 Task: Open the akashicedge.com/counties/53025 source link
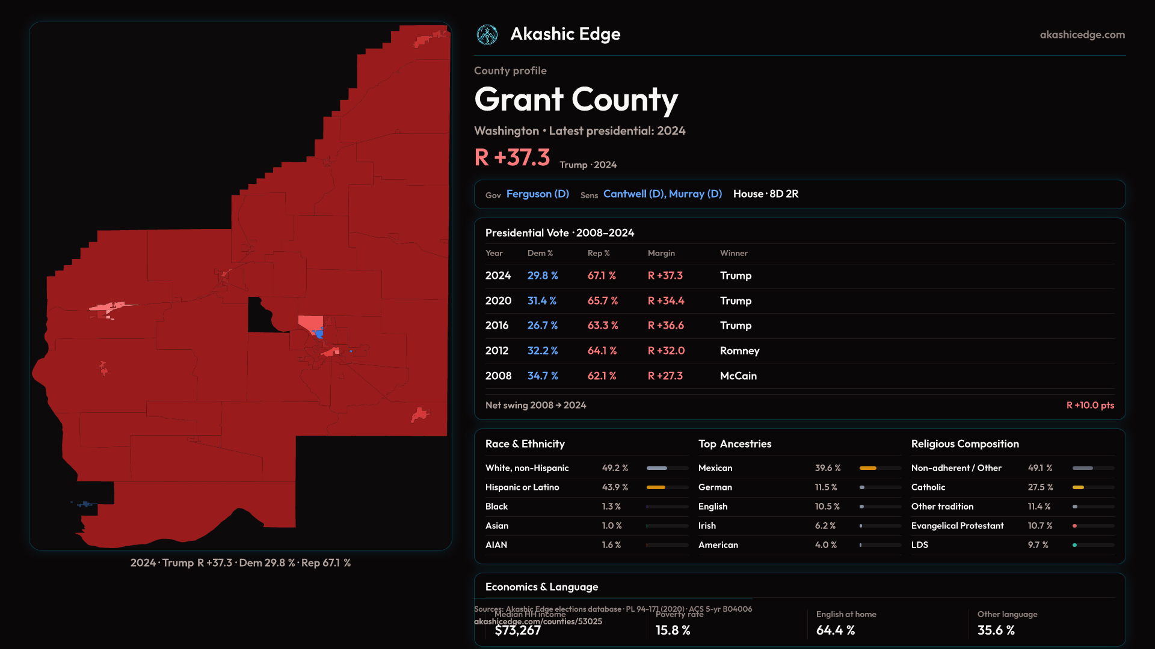point(538,622)
